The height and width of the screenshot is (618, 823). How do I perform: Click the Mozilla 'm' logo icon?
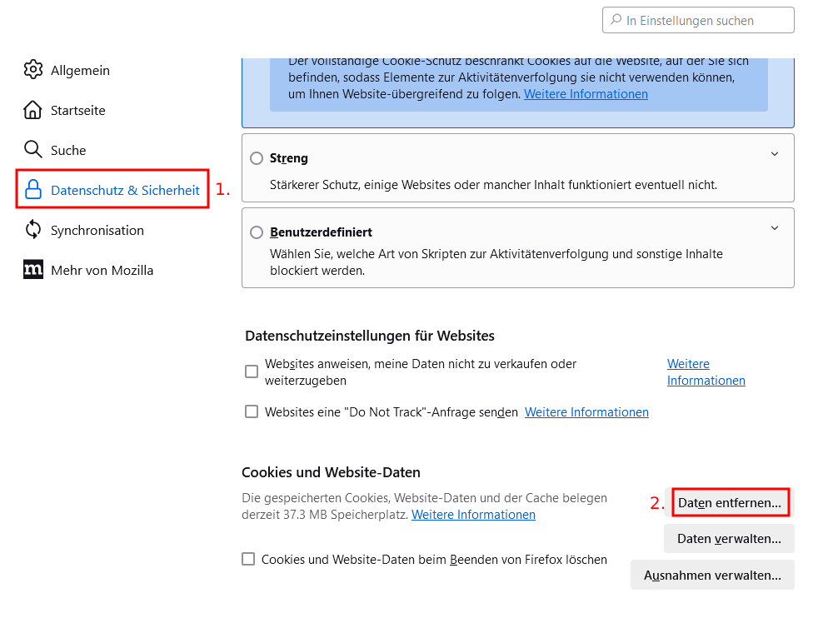pos(33,270)
